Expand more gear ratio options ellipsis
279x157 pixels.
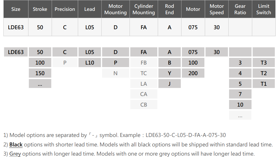[x=240, y=115]
